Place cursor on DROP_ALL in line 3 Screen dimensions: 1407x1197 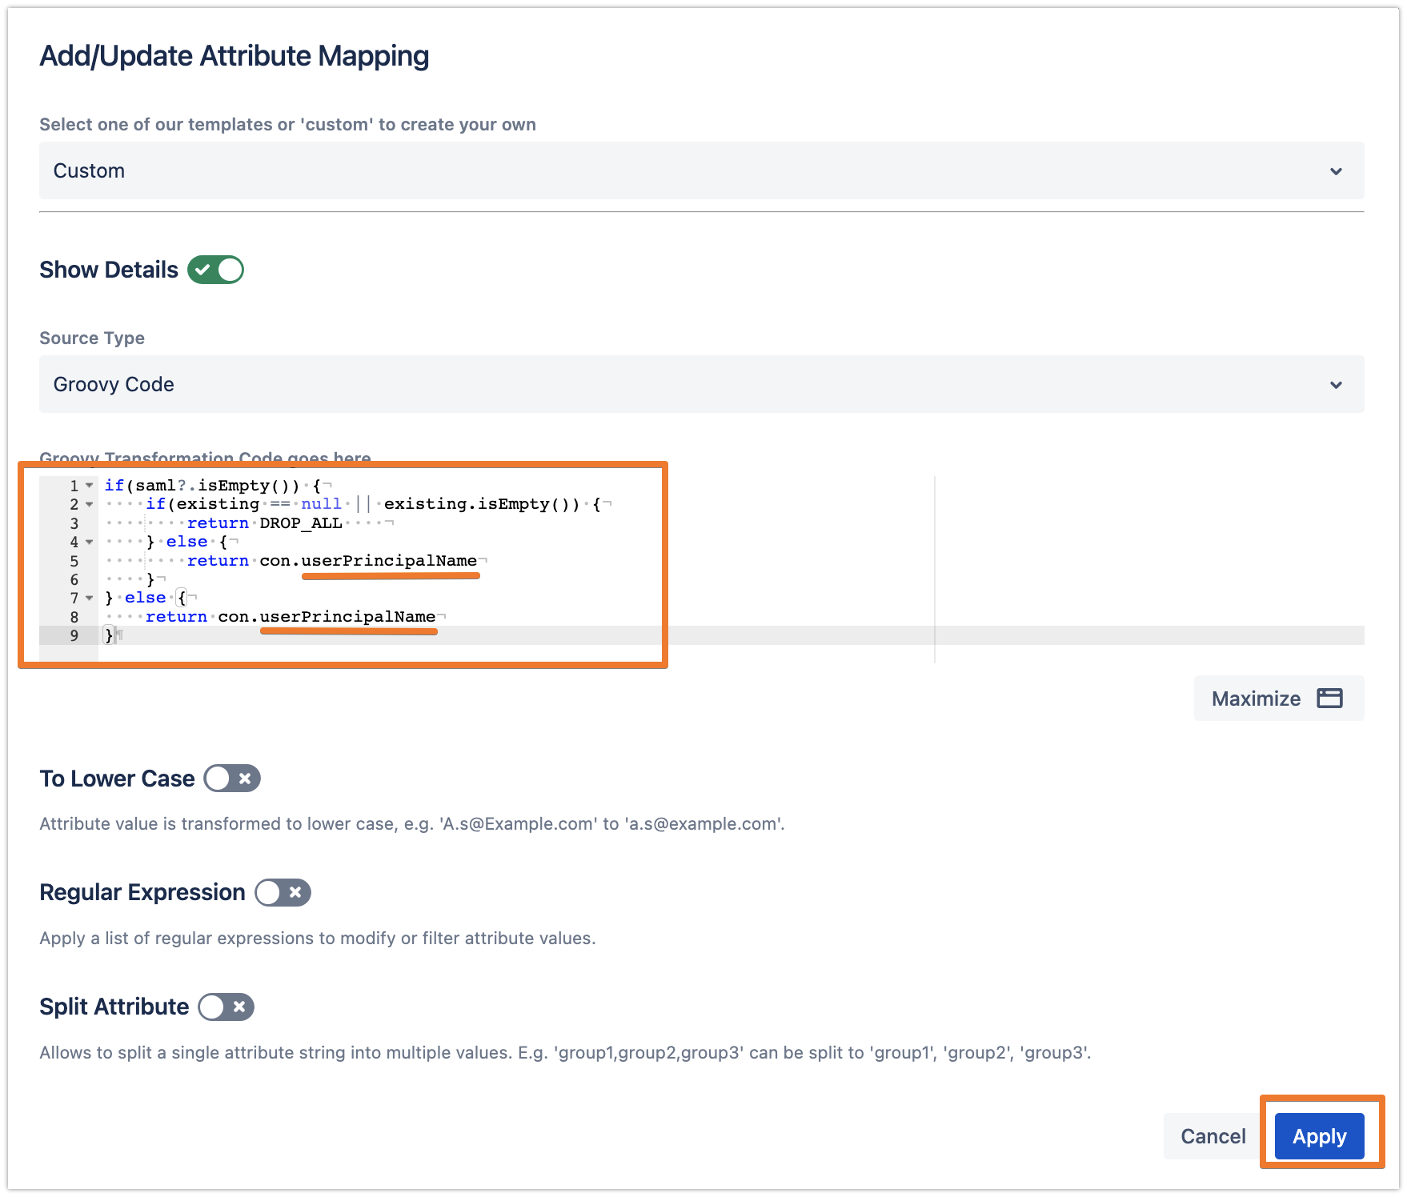click(x=301, y=523)
